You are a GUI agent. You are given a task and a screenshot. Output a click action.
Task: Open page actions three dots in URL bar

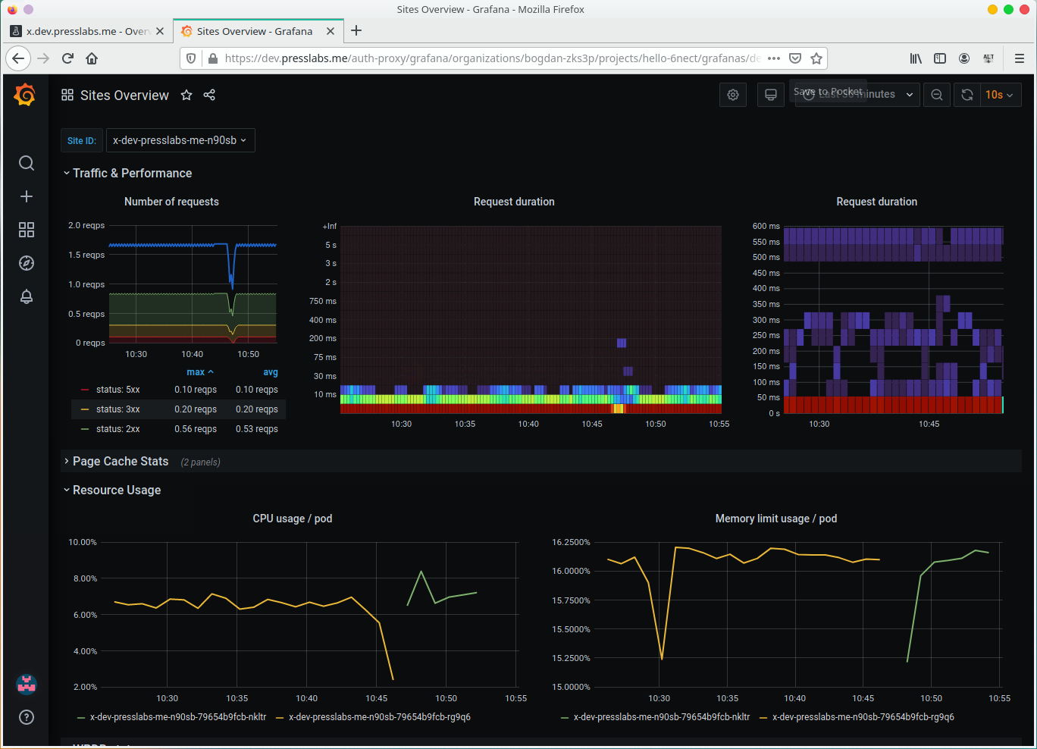point(774,58)
